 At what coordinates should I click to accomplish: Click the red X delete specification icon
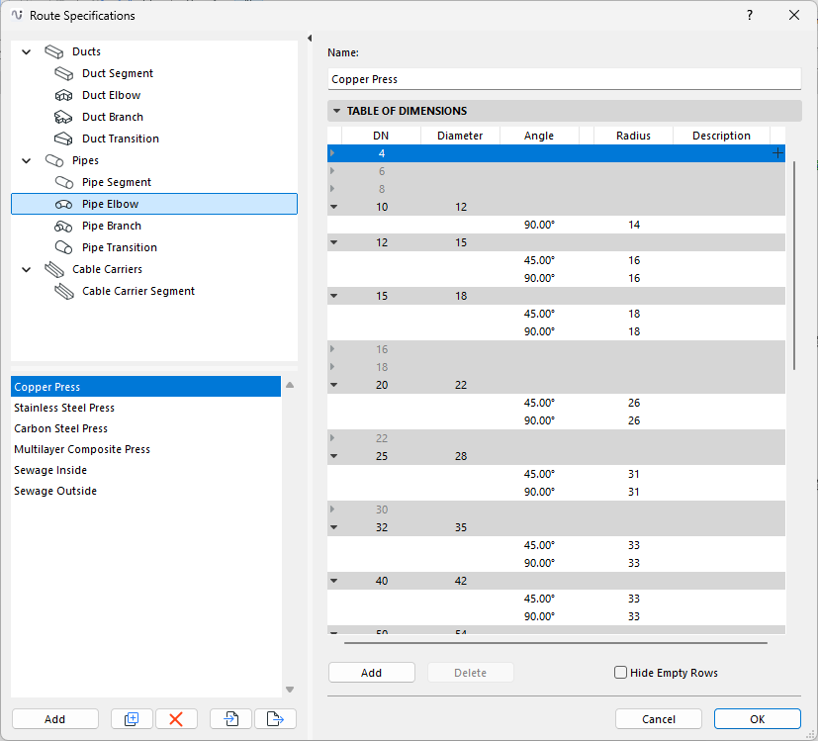(176, 719)
